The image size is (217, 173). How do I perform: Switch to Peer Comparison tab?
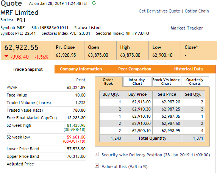[135, 69]
